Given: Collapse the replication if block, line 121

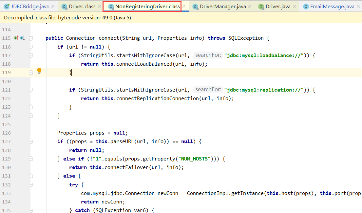Looking at the screenshot, I should click(31, 90).
